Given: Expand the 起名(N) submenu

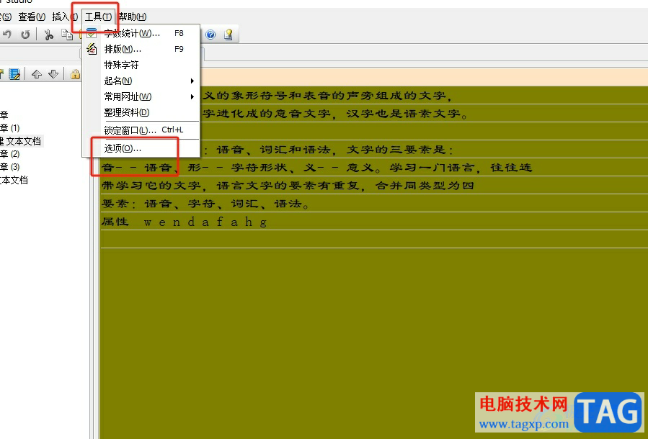Looking at the screenshot, I should pyautogui.click(x=141, y=81).
